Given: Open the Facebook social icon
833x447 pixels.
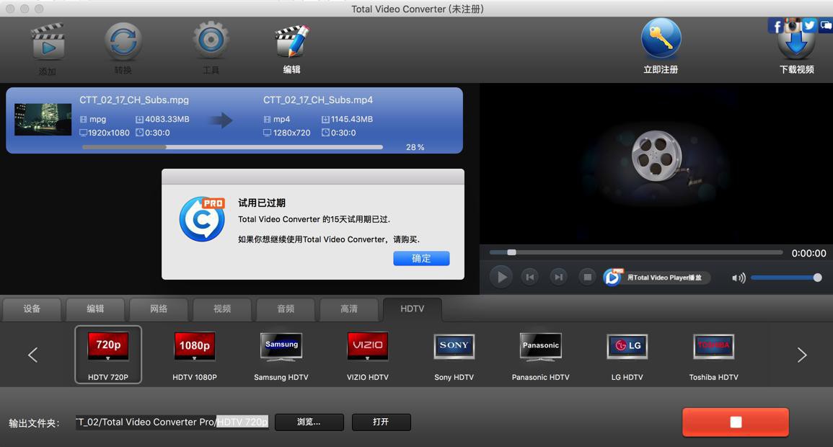Looking at the screenshot, I should click(775, 26).
